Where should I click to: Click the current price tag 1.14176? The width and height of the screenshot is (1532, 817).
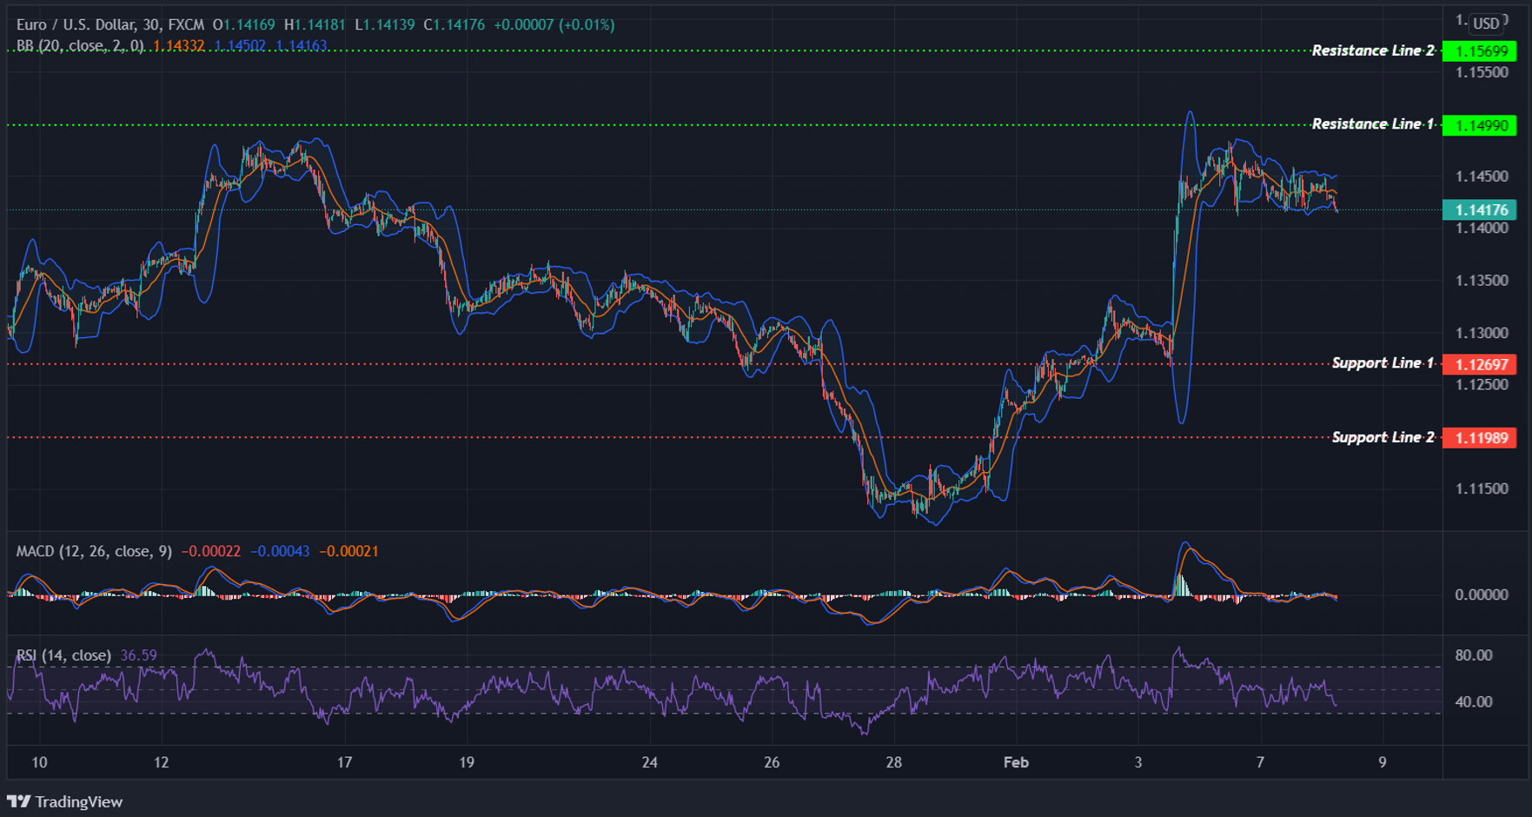click(x=1479, y=209)
